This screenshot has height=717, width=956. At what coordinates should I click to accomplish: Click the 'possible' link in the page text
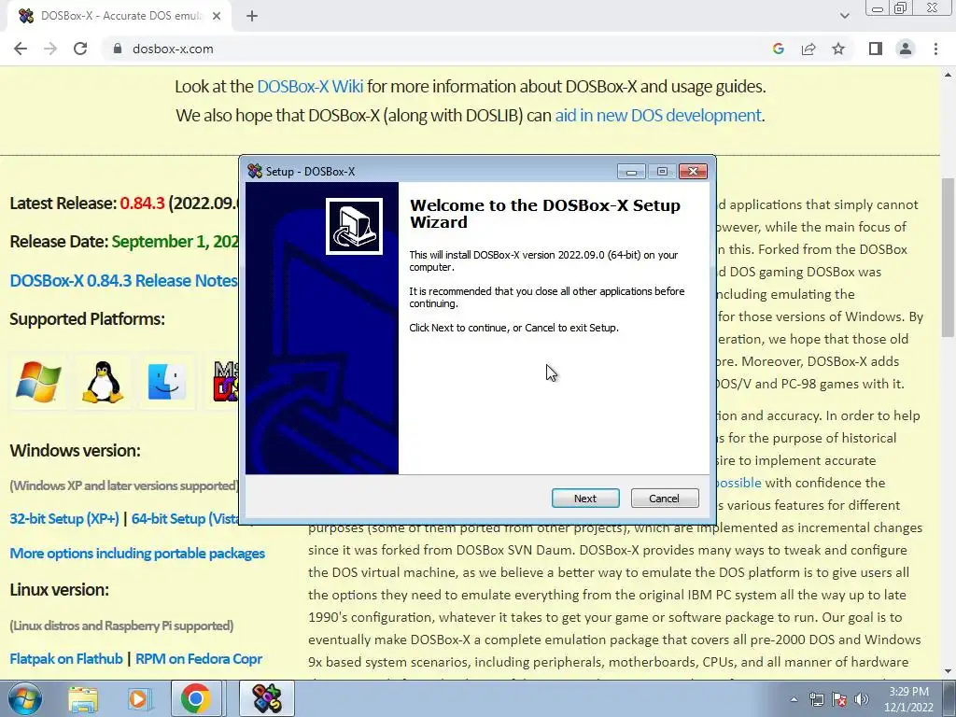[x=739, y=483]
